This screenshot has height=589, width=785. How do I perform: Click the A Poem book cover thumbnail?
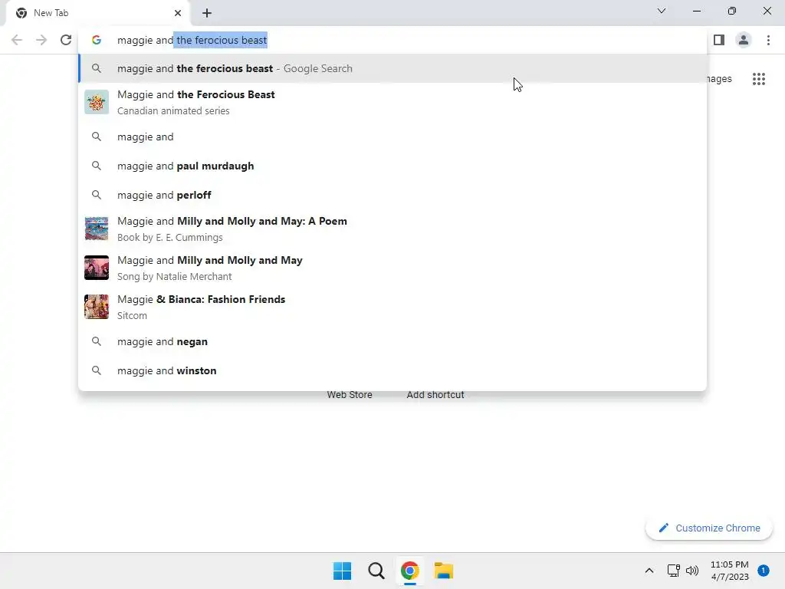[x=97, y=229]
